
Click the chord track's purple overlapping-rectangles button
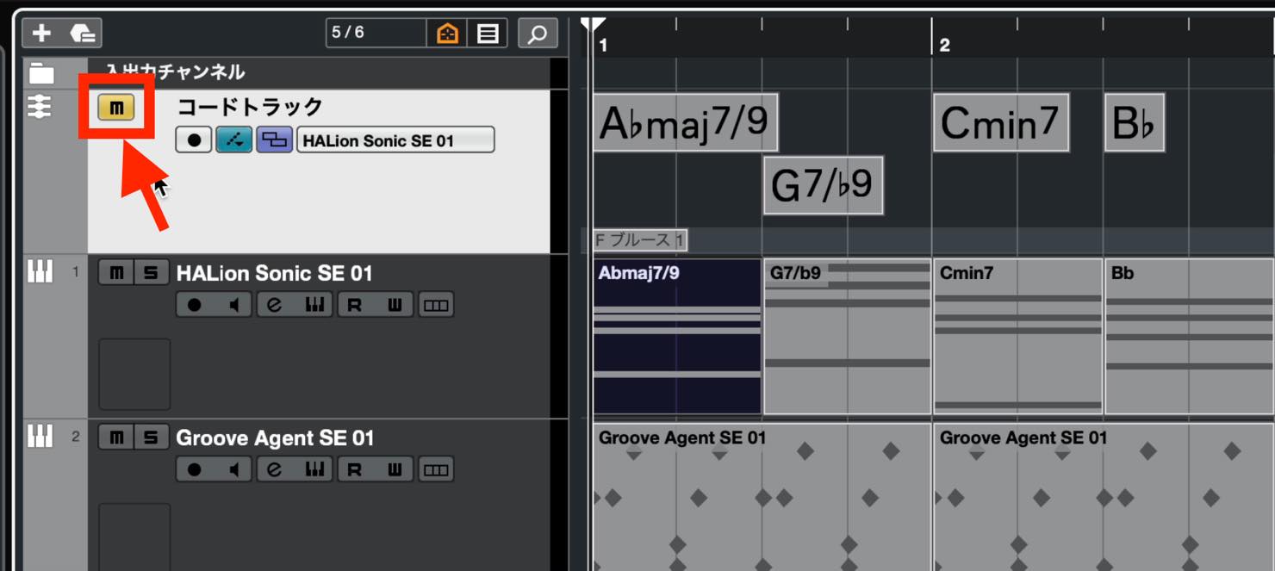[275, 140]
